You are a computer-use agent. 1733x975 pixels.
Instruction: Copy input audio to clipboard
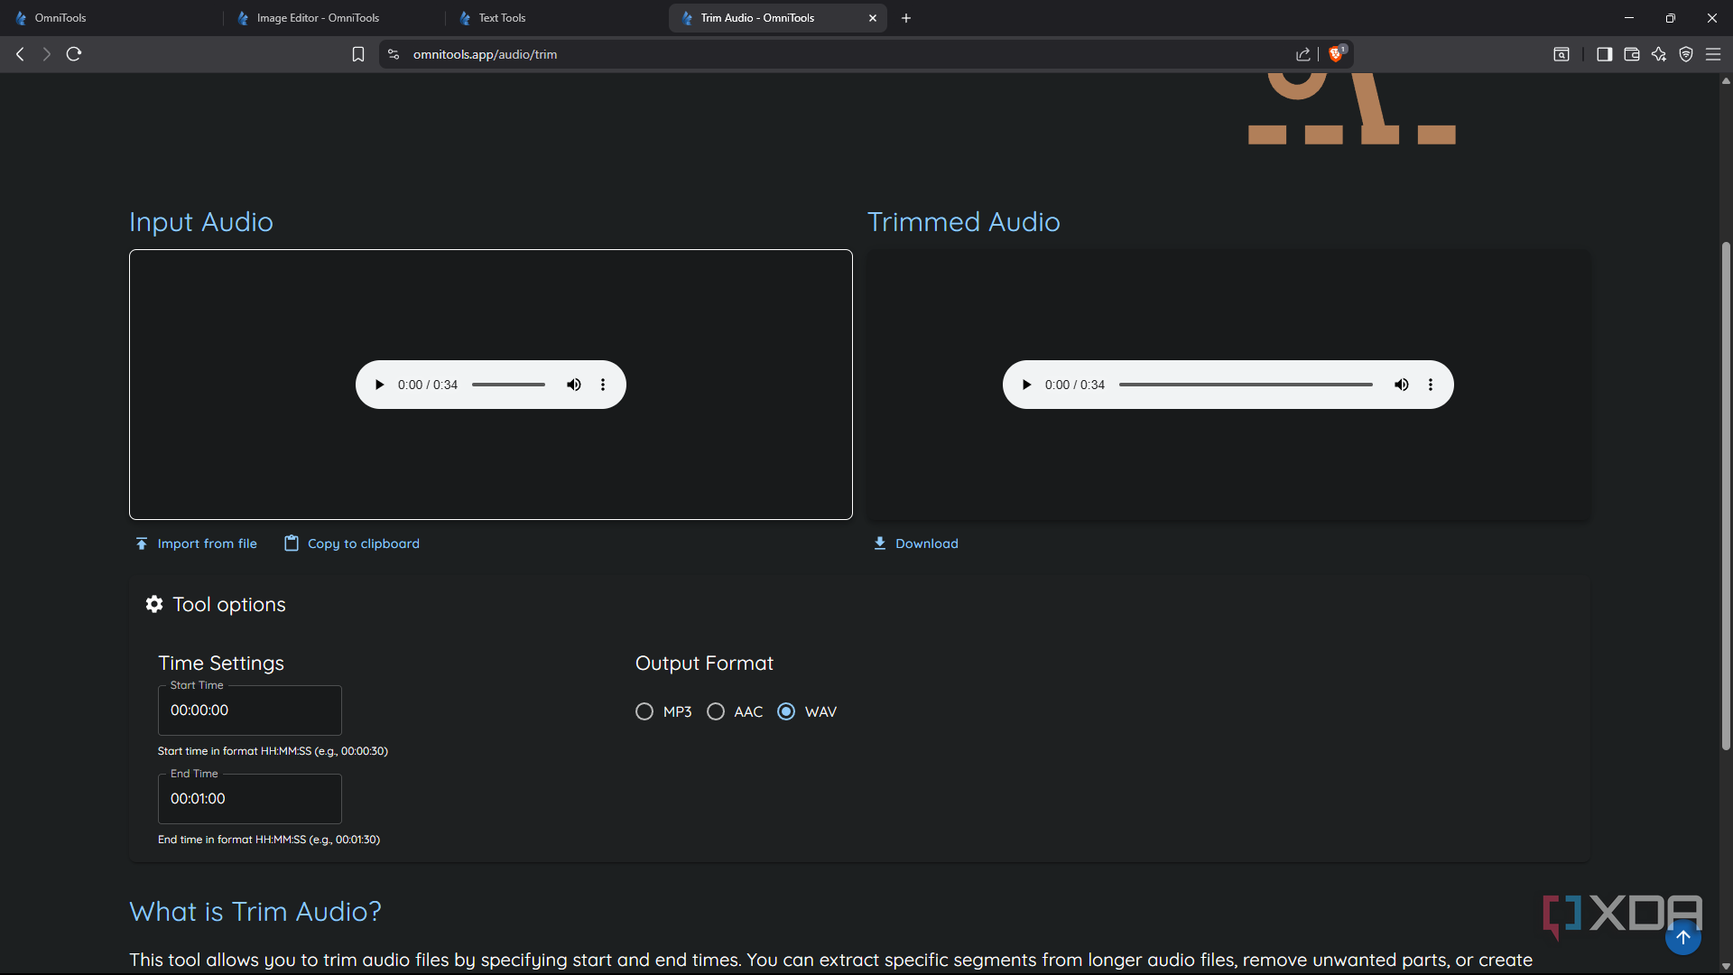[x=352, y=543]
